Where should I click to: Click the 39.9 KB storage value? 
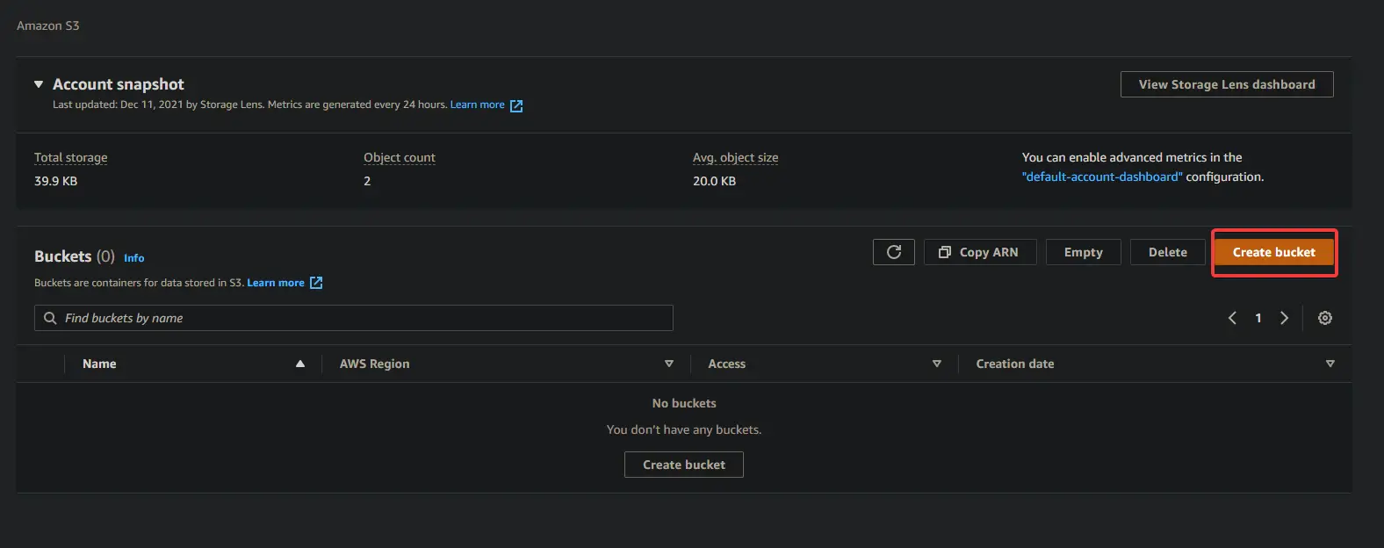click(56, 181)
